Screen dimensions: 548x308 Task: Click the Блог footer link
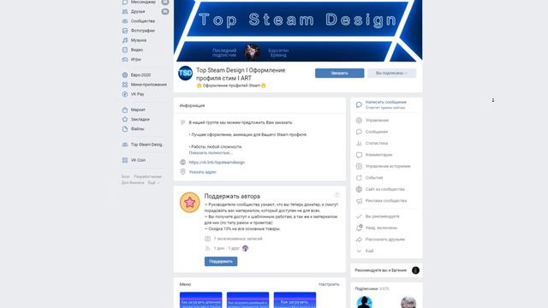tap(126, 177)
